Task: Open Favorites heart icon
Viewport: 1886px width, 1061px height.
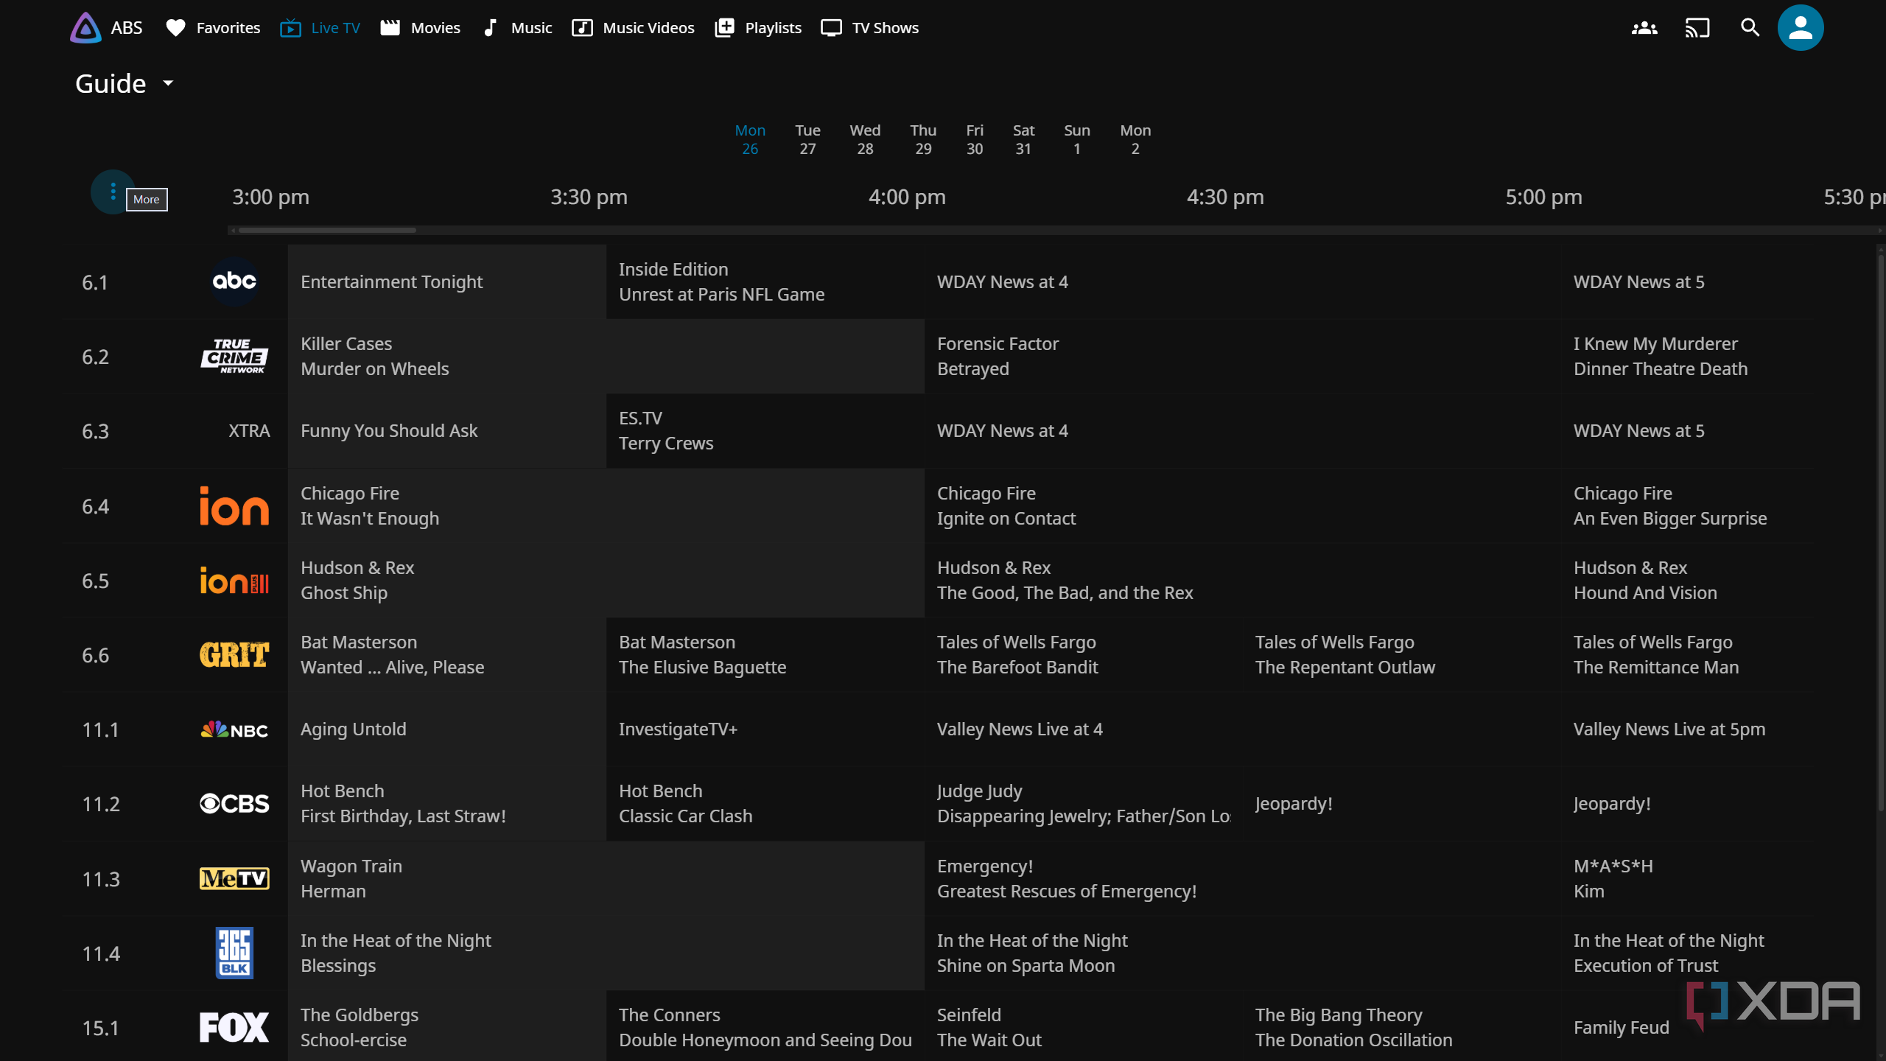Action: (x=175, y=28)
